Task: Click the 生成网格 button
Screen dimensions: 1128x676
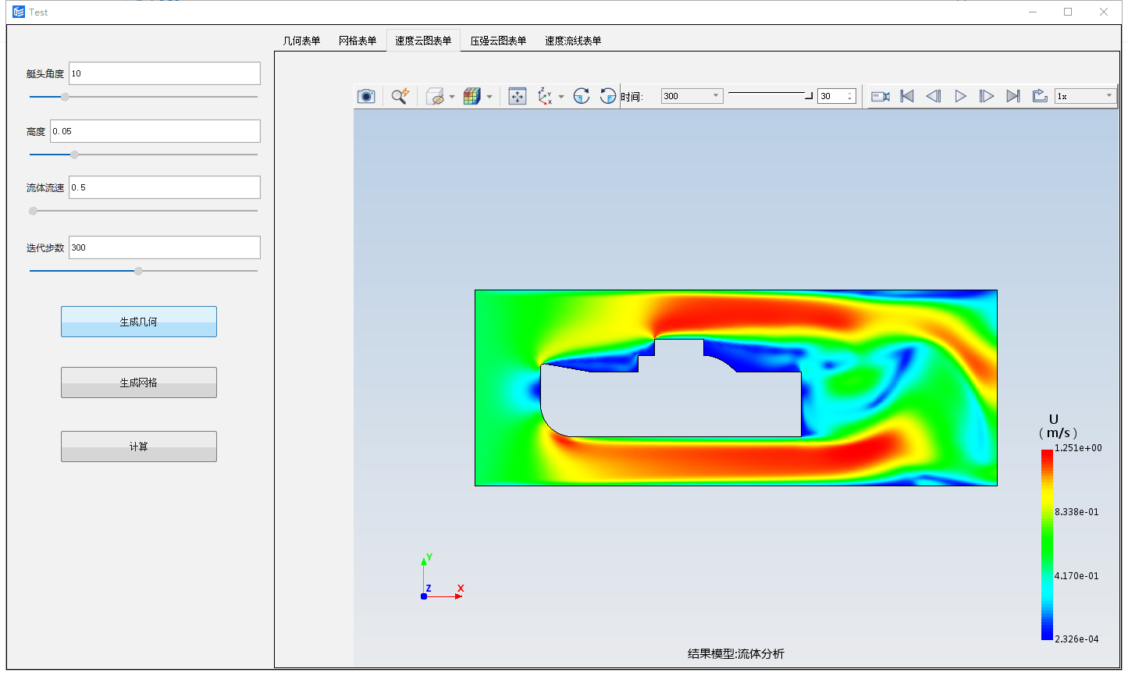Action: [x=139, y=382]
